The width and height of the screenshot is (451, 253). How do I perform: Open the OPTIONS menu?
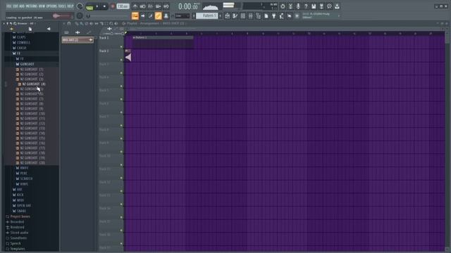[x=51, y=6]
